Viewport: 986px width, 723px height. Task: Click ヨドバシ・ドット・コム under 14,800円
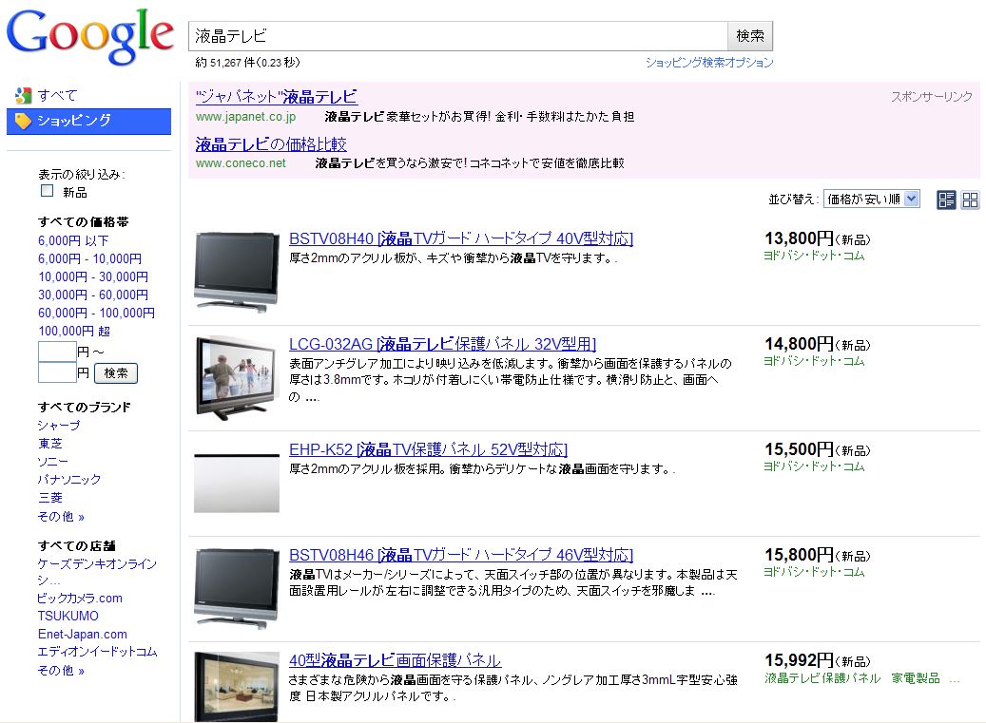[814, 361]
